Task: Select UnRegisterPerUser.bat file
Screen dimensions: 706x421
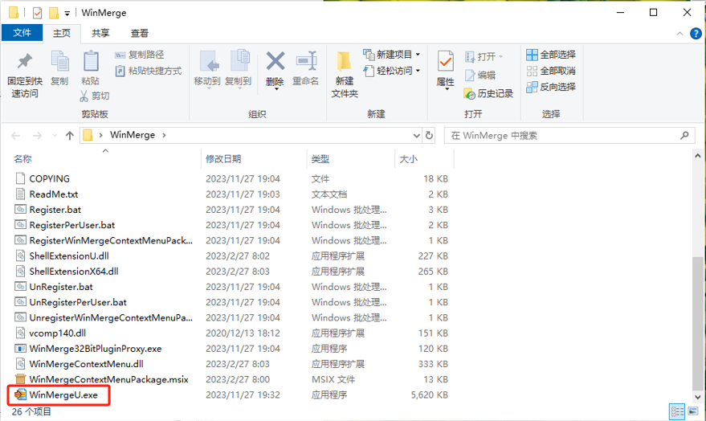Action: [x=78, y=302]
